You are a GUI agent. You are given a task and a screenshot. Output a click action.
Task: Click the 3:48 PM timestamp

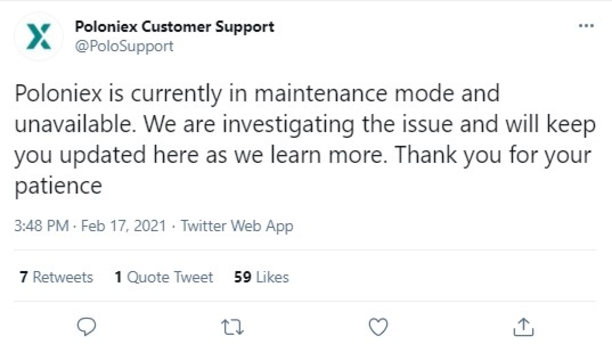point(42,226)
